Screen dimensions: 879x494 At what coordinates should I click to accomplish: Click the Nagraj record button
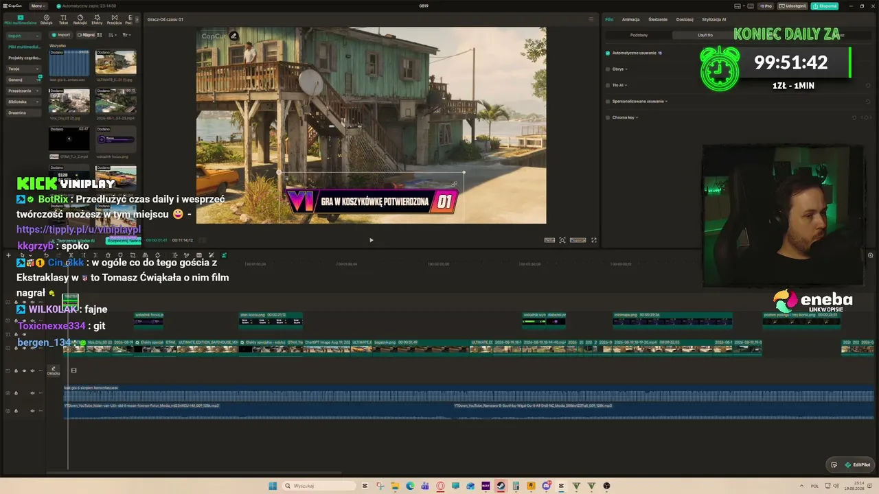tap(87, 35)
